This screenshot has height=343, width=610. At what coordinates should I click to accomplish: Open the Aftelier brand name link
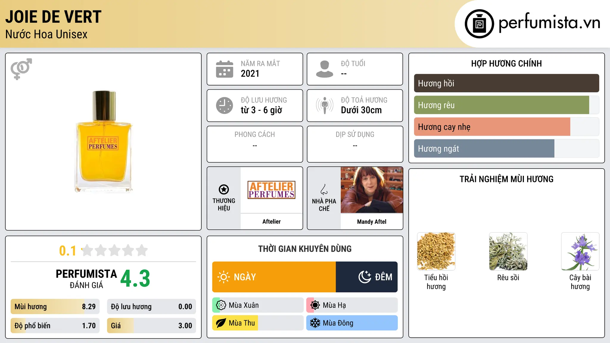271,222
